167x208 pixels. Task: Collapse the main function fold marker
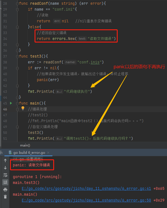coord(17,103)
